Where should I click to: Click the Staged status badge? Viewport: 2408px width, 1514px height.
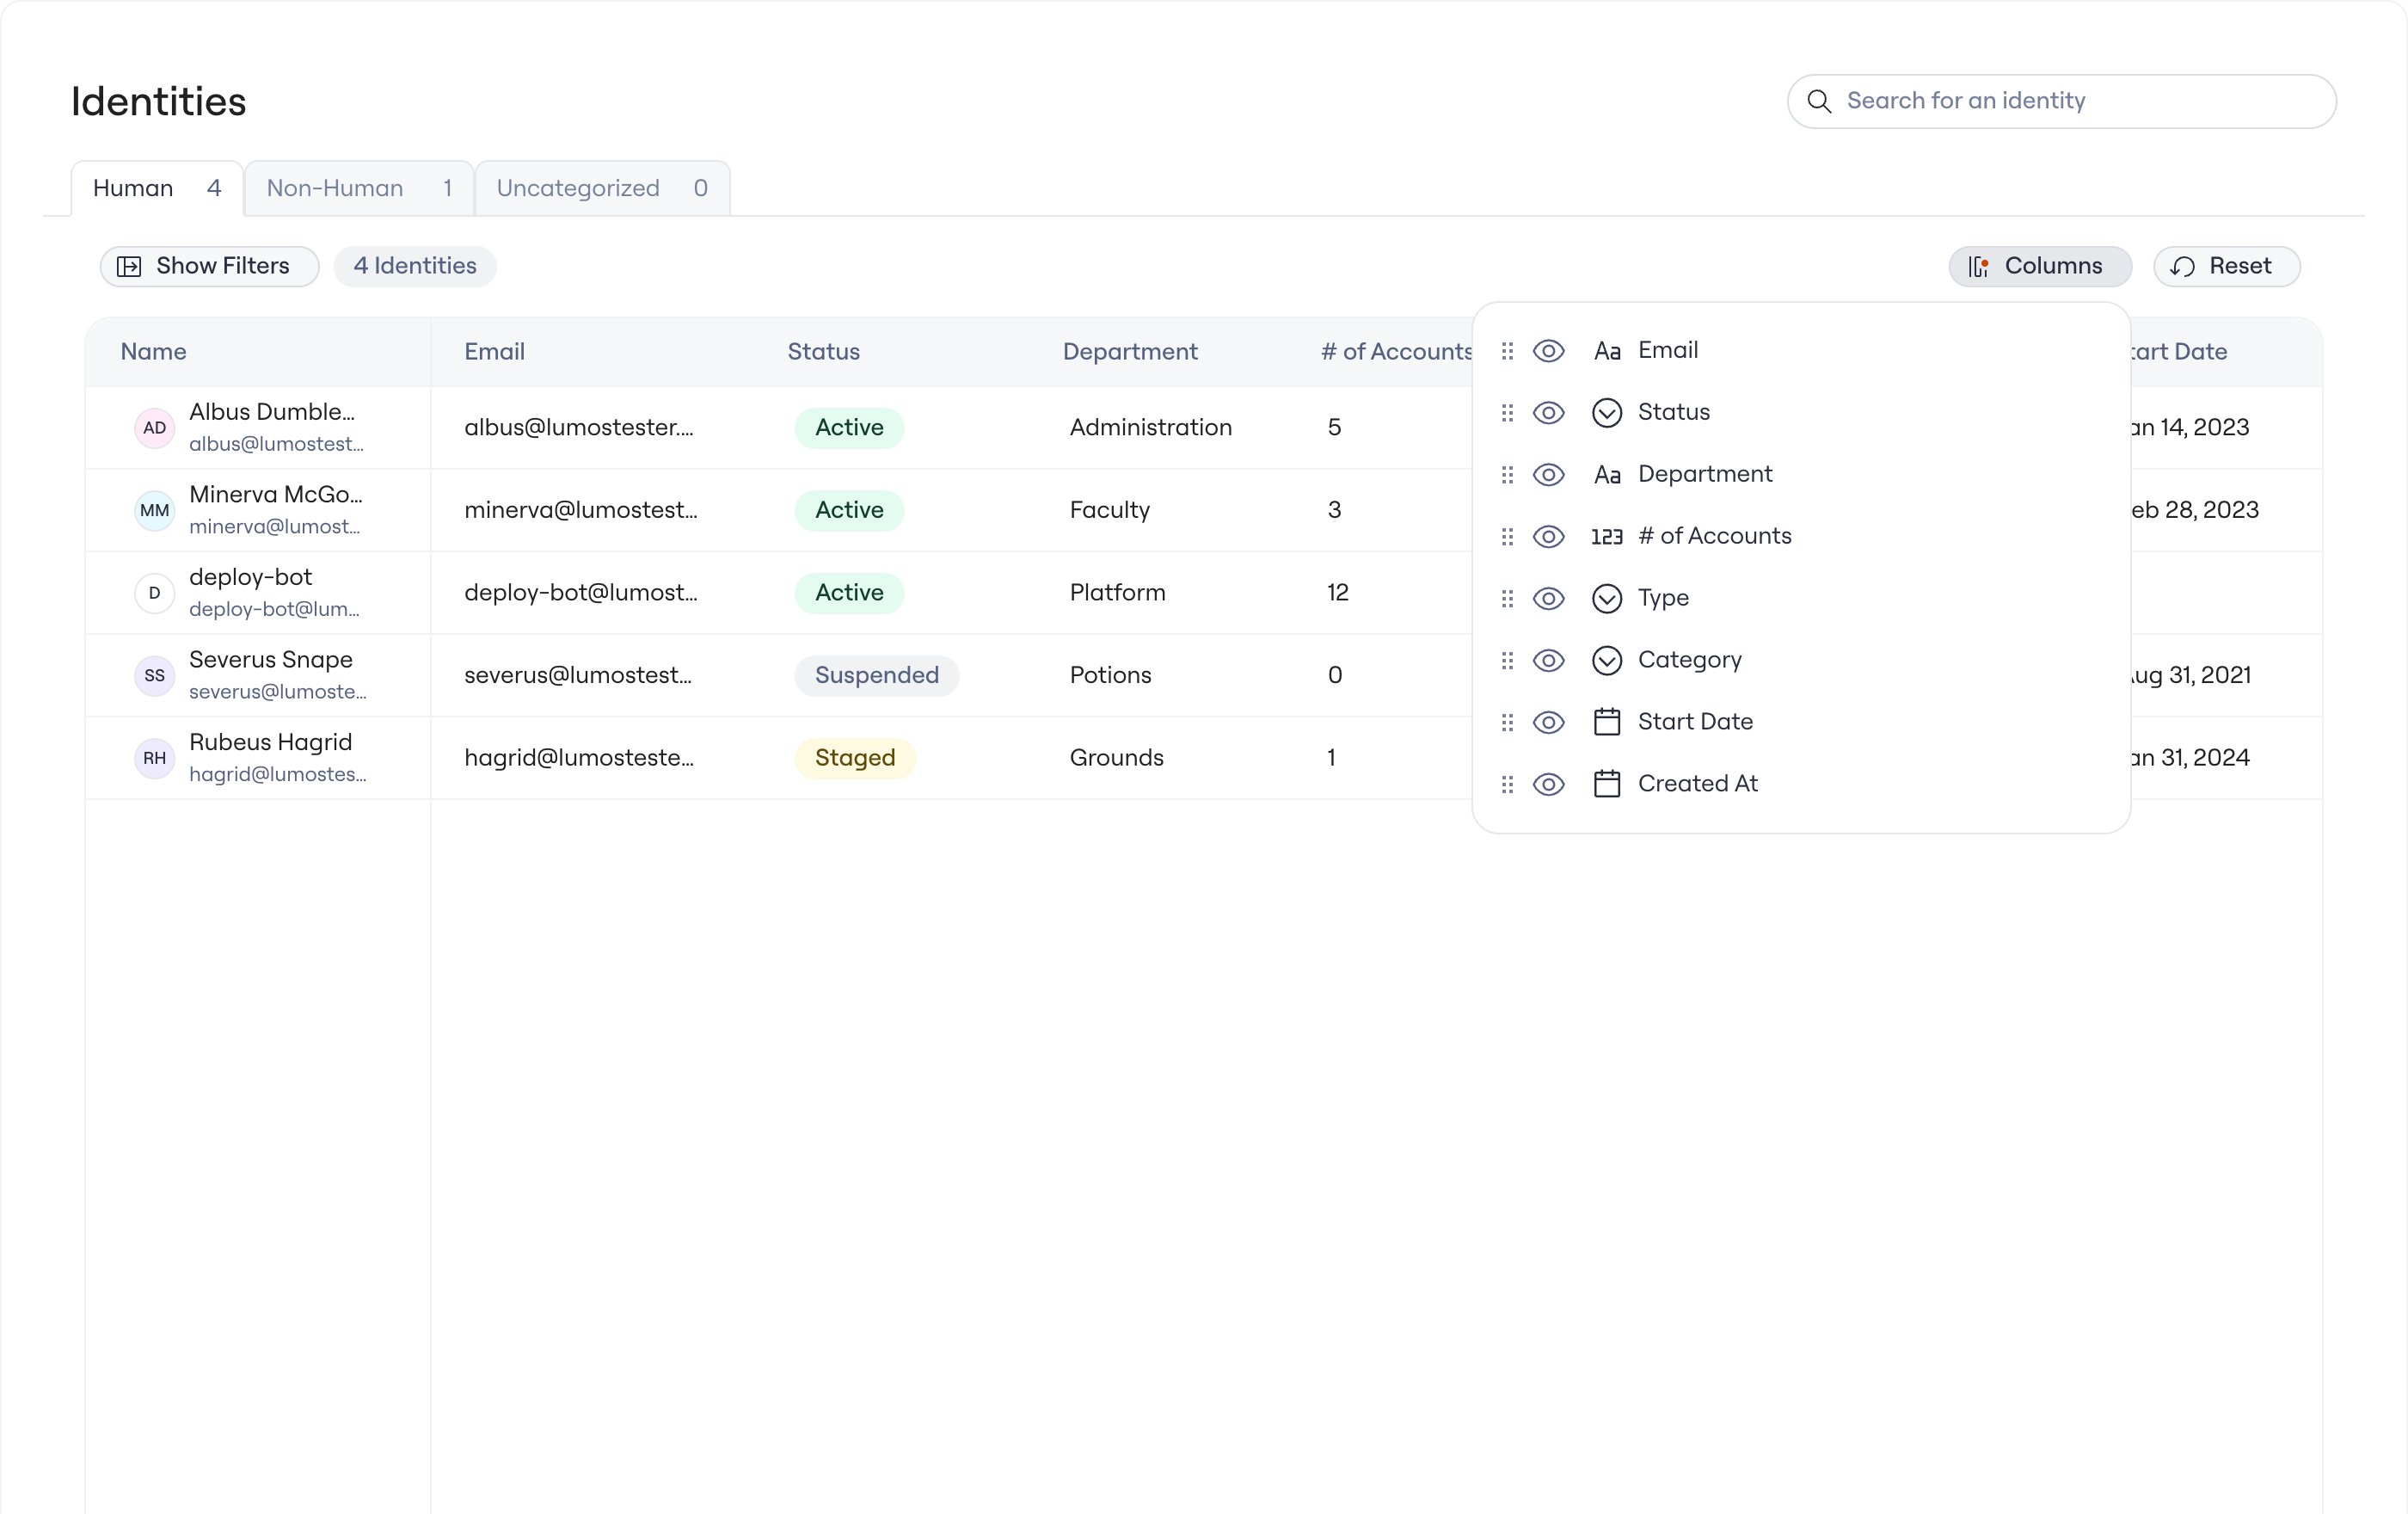click(854, 758)
